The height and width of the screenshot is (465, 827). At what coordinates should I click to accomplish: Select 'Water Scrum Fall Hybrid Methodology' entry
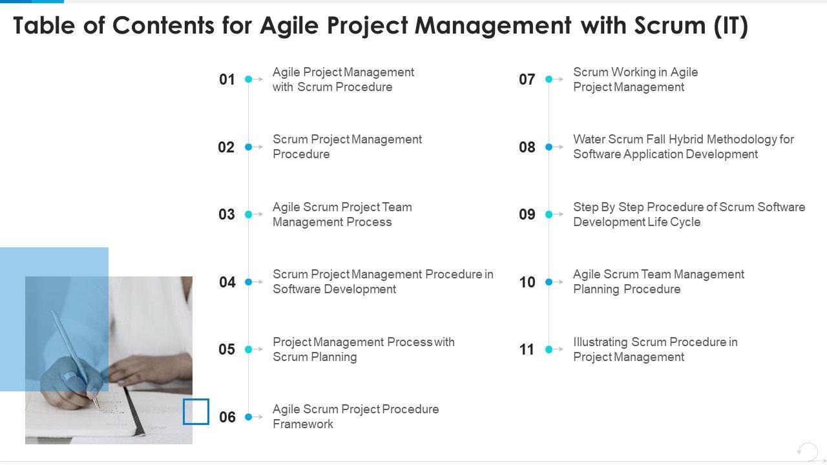point(683,147)
